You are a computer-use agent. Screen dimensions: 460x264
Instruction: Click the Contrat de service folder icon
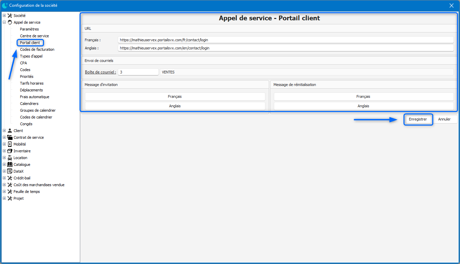point(10,137)
